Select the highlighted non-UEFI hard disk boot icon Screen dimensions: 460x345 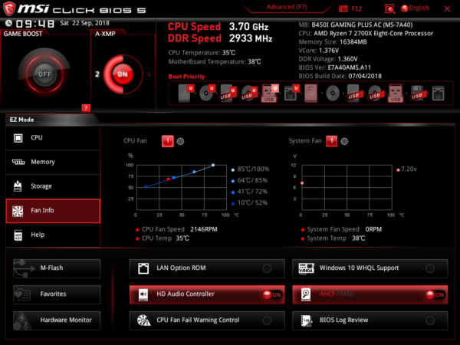click(310, 93)
